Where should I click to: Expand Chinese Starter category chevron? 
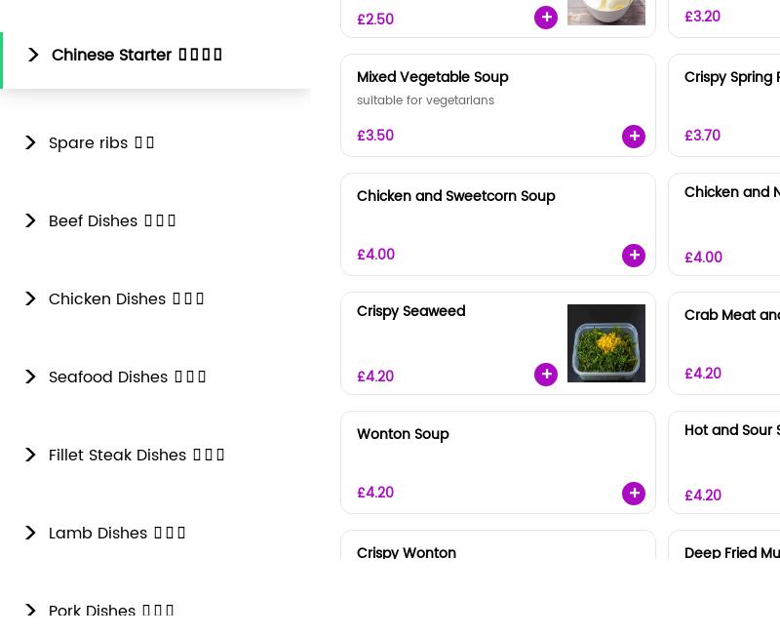[33, 56]
